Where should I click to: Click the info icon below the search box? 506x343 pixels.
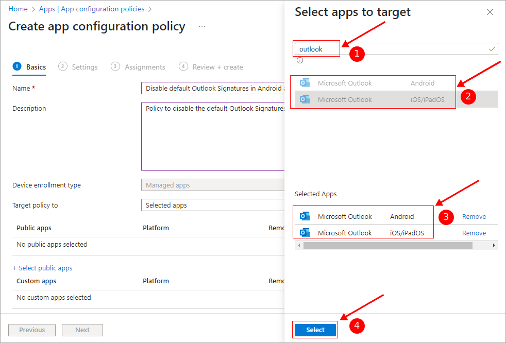(300, 60)
